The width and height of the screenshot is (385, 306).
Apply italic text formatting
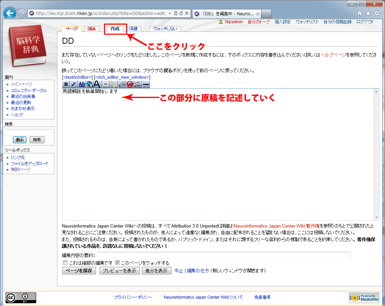pyautogui.click(x=74, y=84)
